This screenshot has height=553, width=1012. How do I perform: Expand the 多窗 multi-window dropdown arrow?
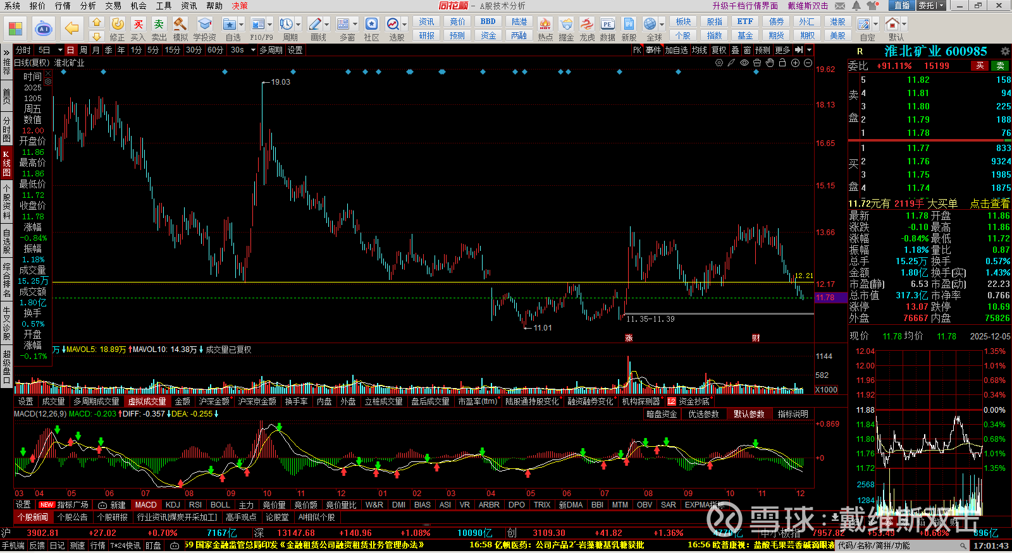tap(355, 25)
